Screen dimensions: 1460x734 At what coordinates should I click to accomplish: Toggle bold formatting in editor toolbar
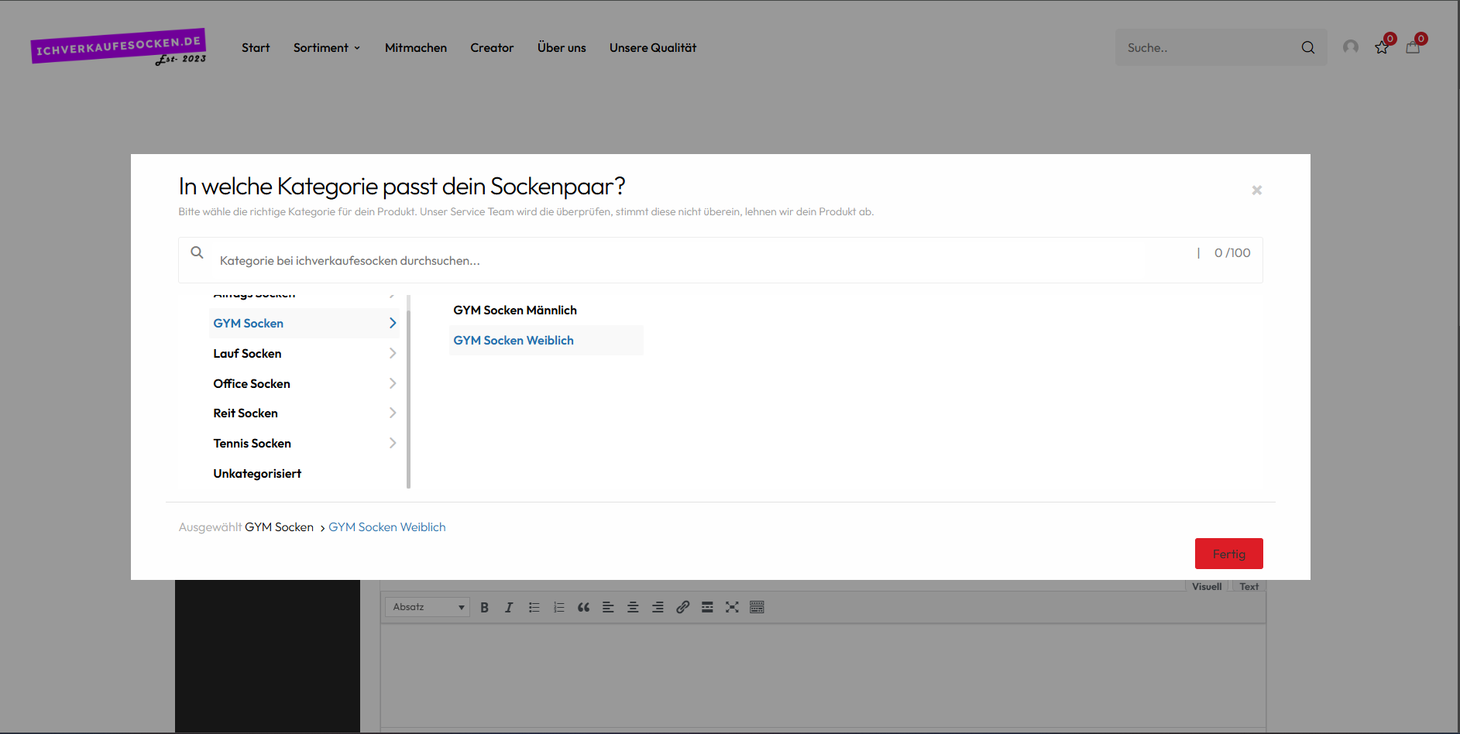(x=484, y=608)
